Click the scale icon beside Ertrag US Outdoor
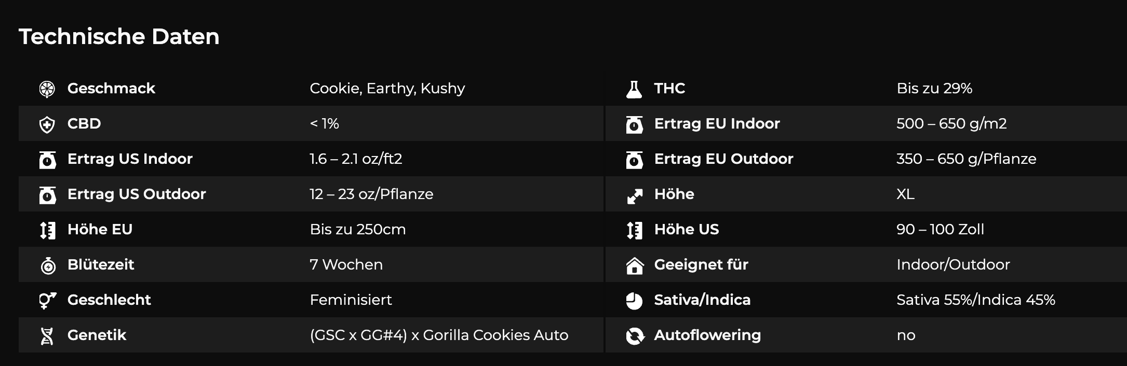Screen dimensions: 1127x366 tap(47, 195)
